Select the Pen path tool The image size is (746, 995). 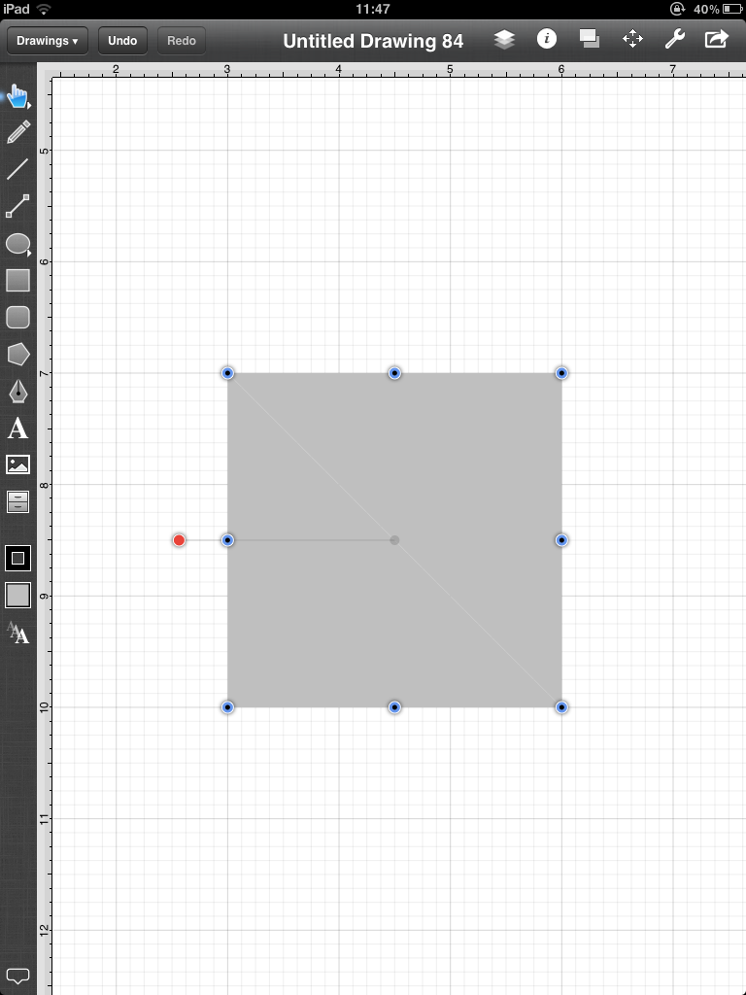coord(17,391)
